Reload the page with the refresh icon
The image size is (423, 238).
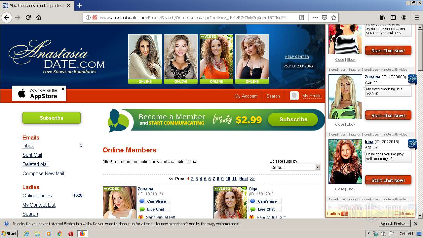point(28,18)
